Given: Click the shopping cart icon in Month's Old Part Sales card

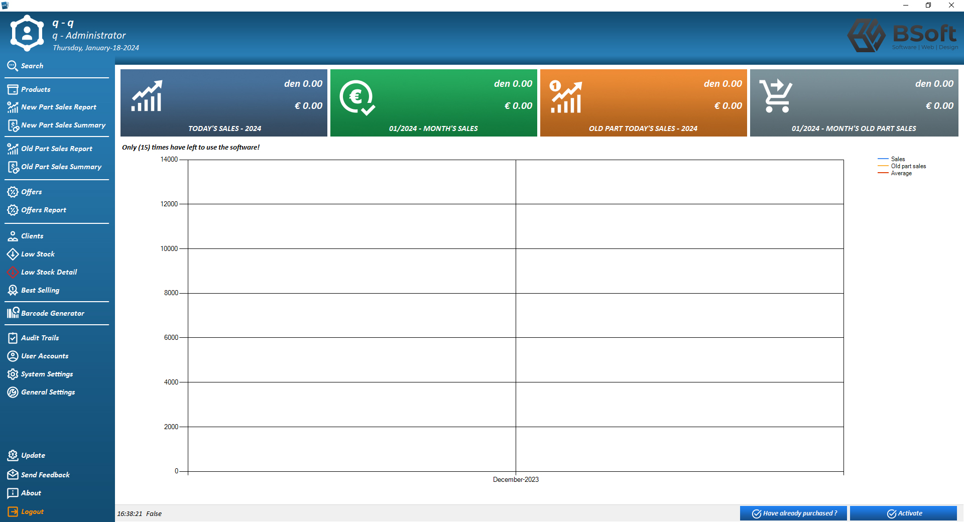Looking at the screenshot, I should click(776, 96).
